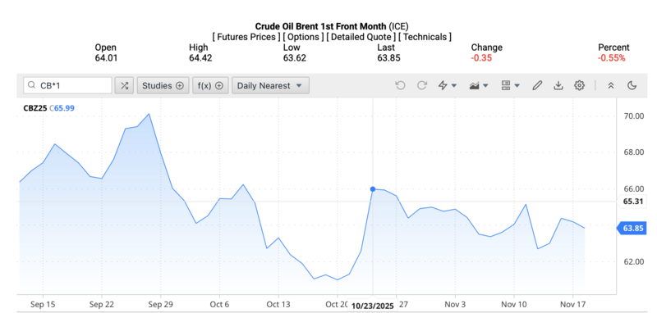Click the Nov 17 axis date
Image resolution: width=657 pixels, height=313 pixels.
(x=572, y=304)
